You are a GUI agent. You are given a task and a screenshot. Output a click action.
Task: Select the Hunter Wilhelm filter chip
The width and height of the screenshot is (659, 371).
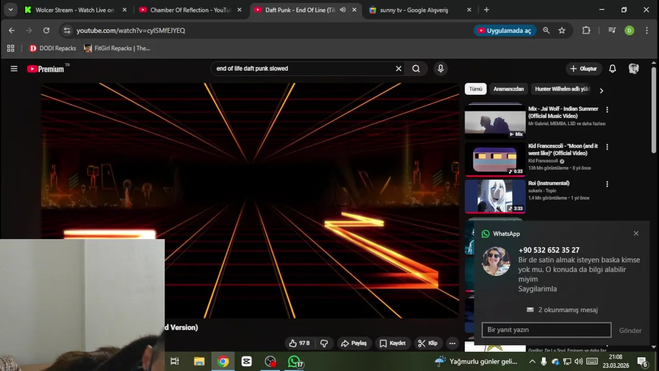pos(562,89)
